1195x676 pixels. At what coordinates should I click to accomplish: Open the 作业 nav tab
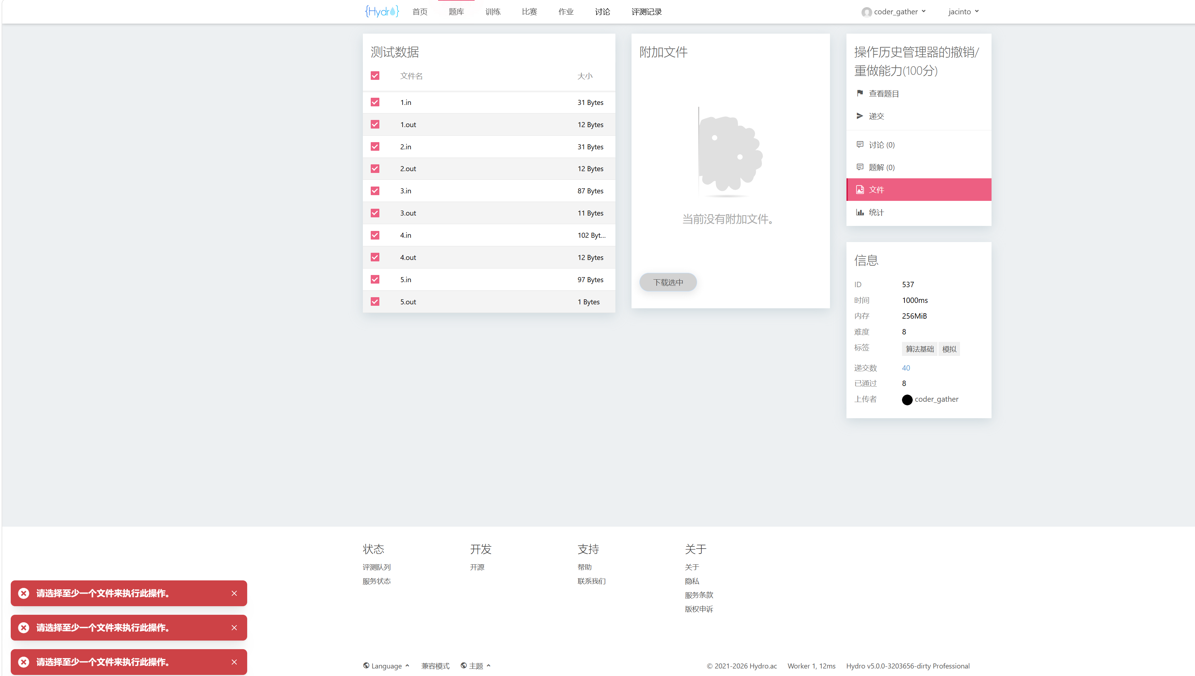click(566, 11)
